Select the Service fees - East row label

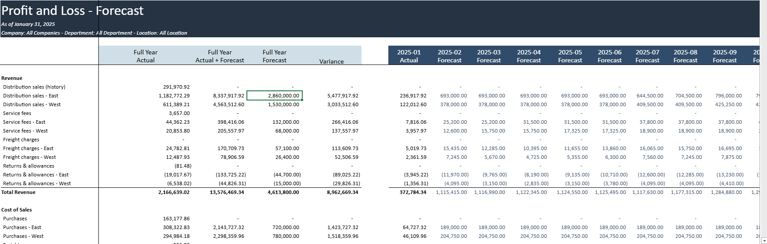pos(24,122)
